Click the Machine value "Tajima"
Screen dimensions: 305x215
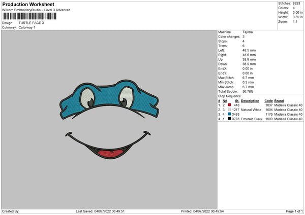pos(248,32)
